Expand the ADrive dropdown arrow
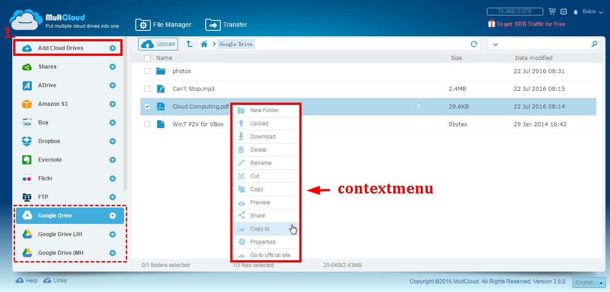 113,85
